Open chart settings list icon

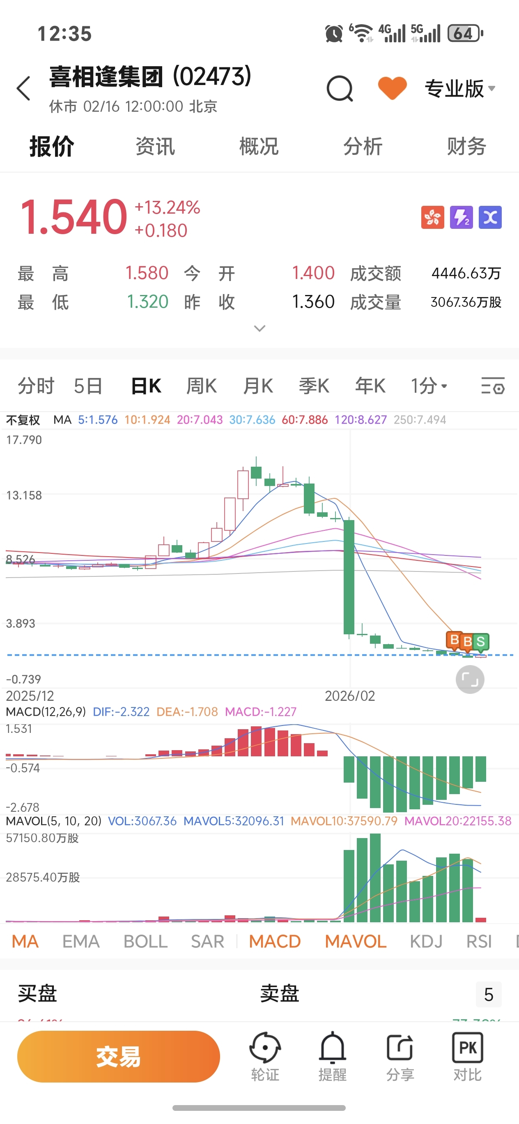pyautogui.click(x=493, y=386)
